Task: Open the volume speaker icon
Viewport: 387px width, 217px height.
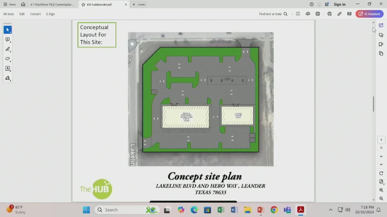Action: pos(348,210)
